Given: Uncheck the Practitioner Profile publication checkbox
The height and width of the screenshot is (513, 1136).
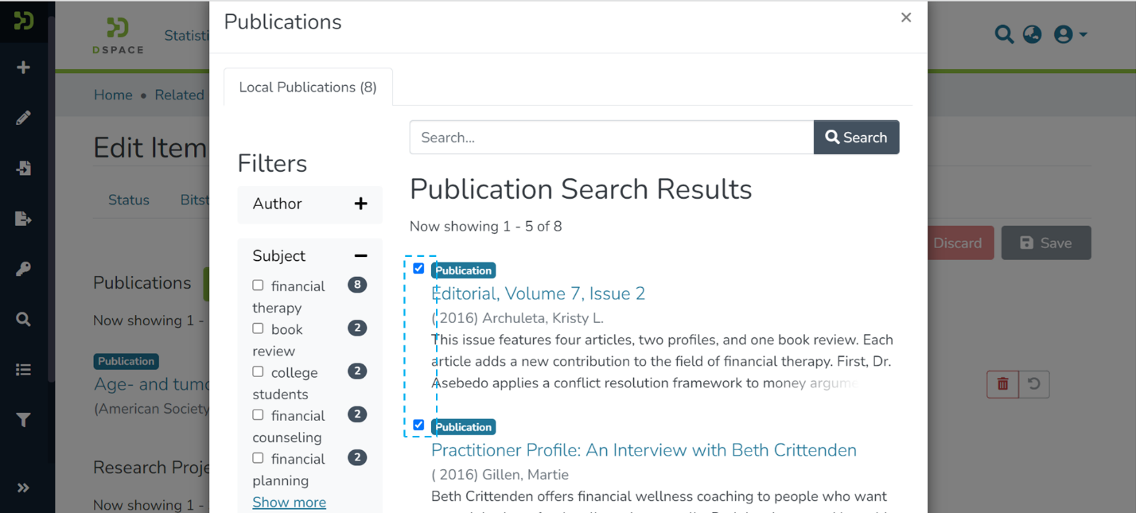Looking at the screenshot, I should tap(418, 426).
